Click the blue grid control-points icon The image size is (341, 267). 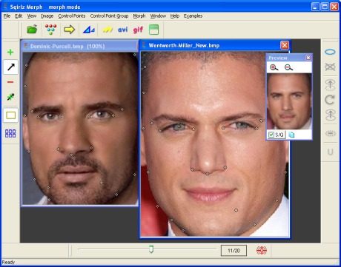click(10, 133)
